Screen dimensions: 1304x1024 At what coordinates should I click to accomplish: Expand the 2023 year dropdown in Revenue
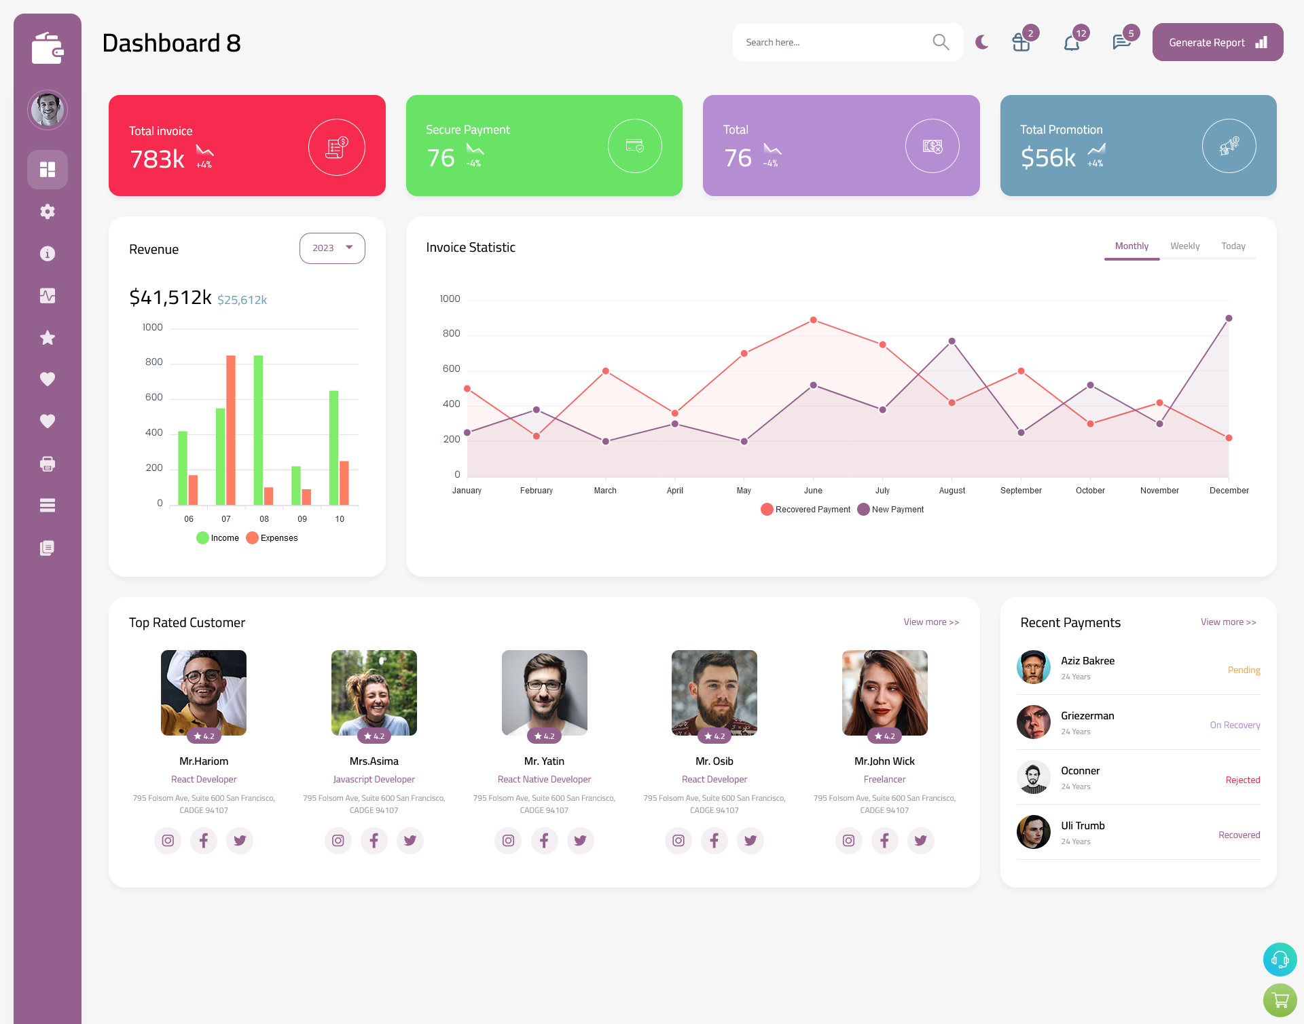click(x=332, y=246)
